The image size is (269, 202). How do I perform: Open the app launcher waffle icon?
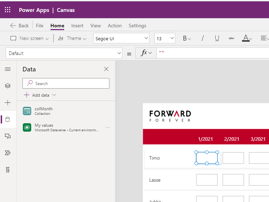tap(8, 10)
